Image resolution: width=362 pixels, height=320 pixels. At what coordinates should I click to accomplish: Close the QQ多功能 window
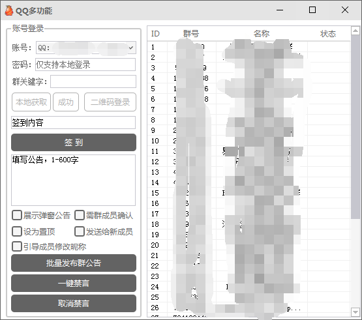tap(345, 10)
